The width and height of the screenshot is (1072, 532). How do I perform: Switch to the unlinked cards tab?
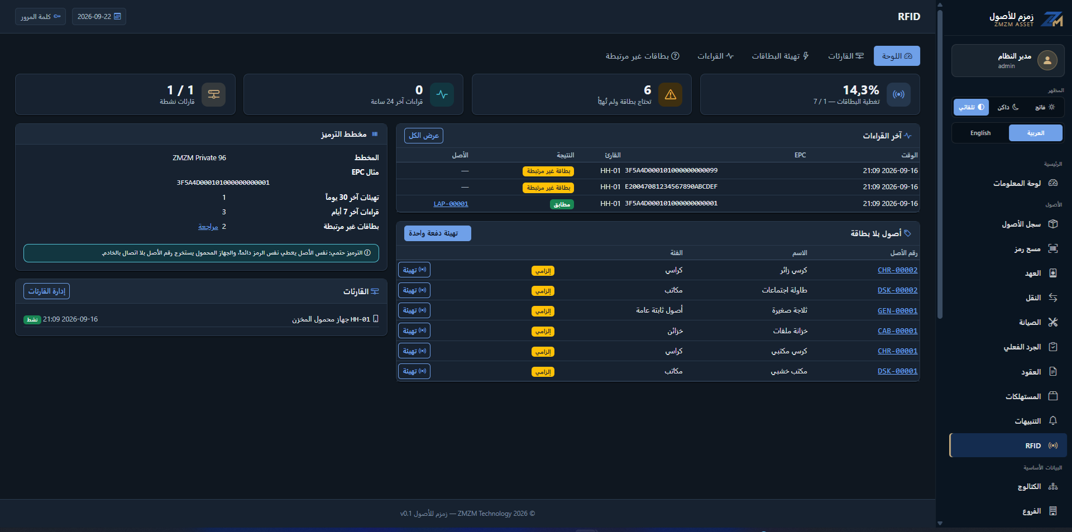[643, 56]
